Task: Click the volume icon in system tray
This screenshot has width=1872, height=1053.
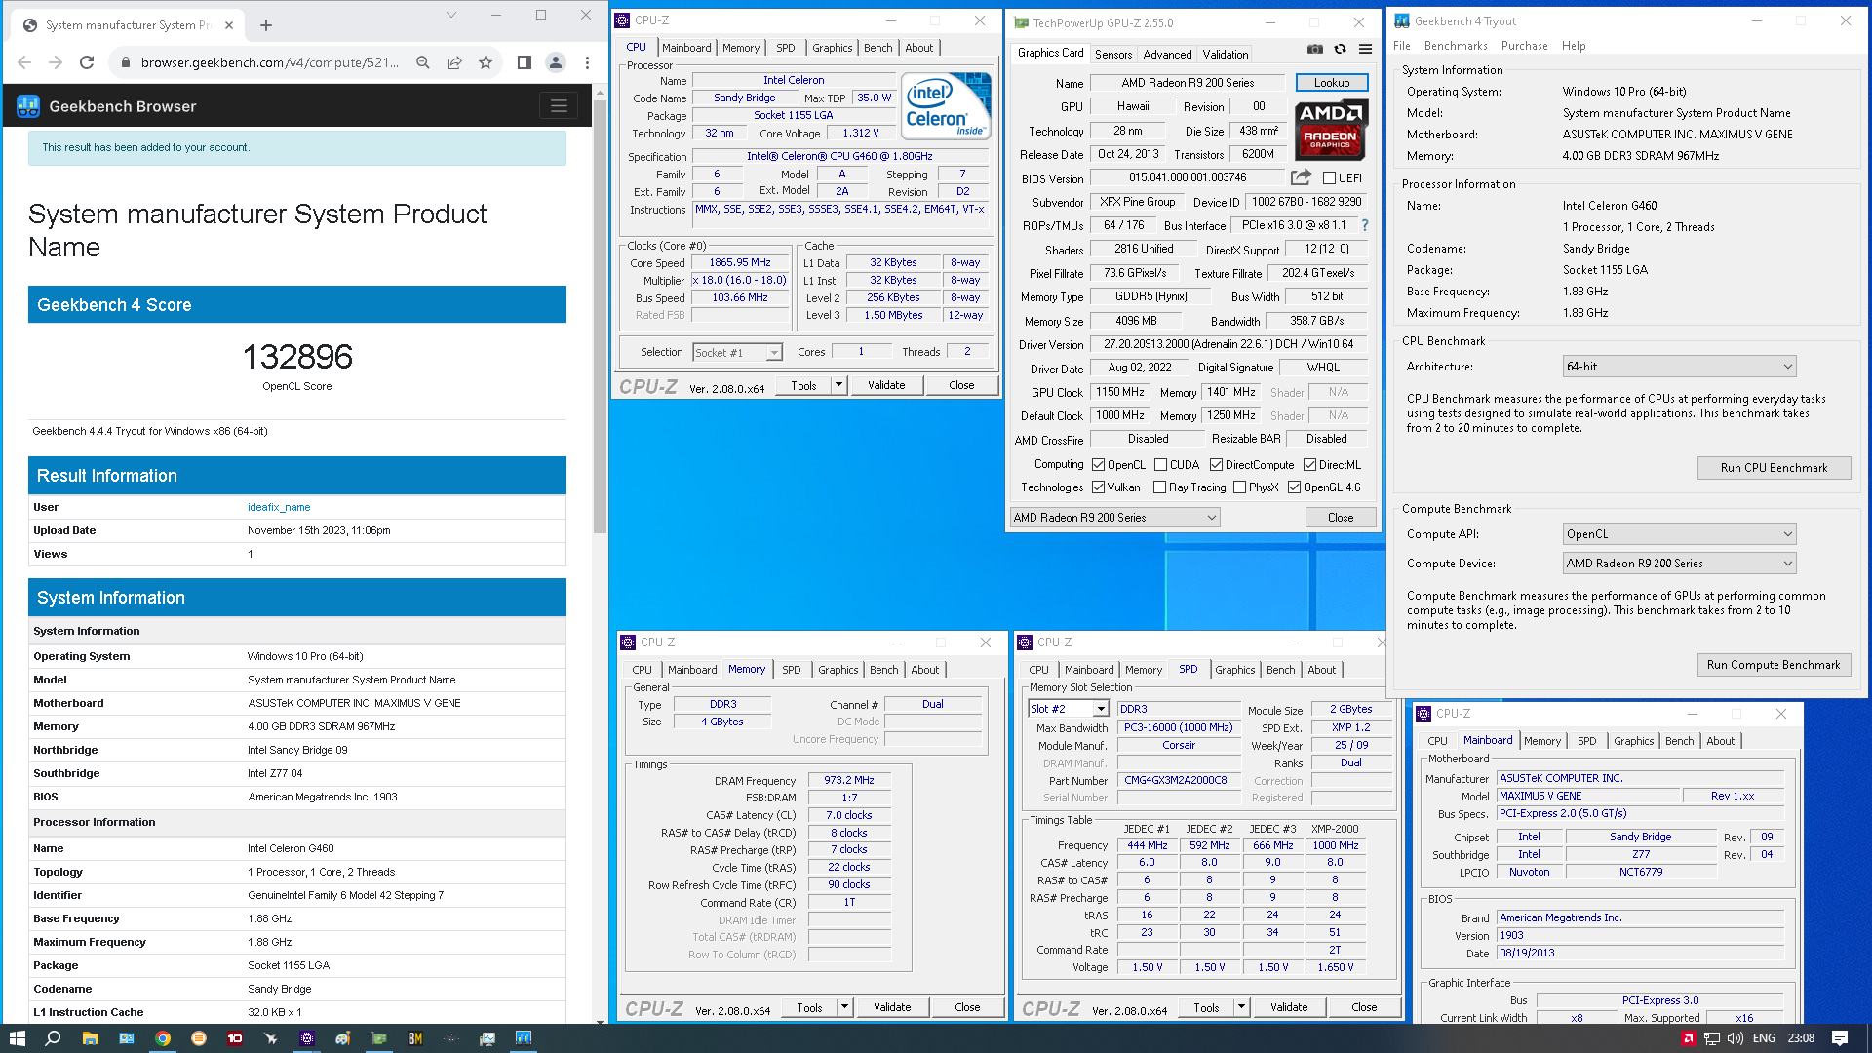Action: tap(1736, 1038)
